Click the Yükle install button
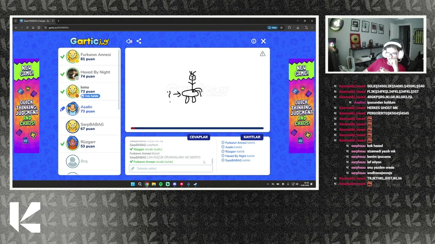 pyautogui.click(x=272, y=27)
